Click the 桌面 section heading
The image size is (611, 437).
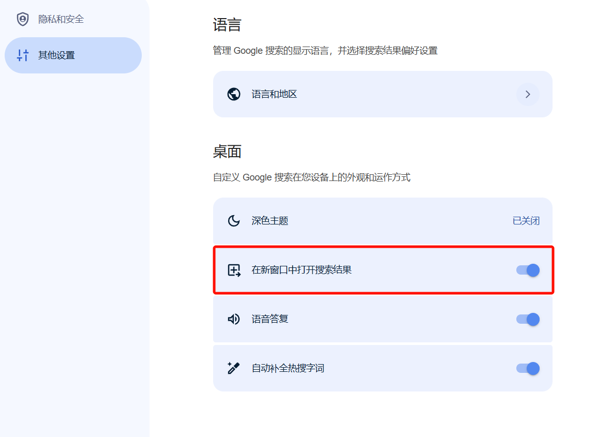tap(227, 152)
